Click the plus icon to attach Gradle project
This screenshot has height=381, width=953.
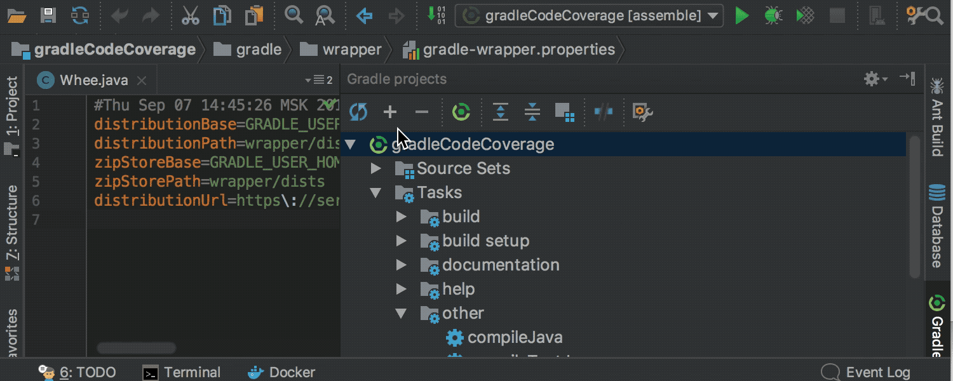click(390, 112)
